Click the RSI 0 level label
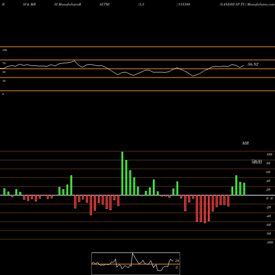 point(3,94)
